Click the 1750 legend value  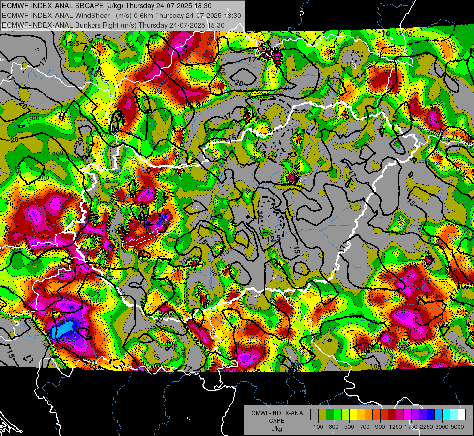pos(412,427)
